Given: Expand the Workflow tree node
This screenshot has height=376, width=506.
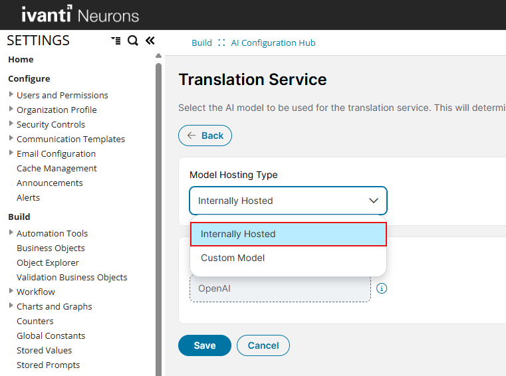Looking at the screenshot, I should click(x=11, y=292).
